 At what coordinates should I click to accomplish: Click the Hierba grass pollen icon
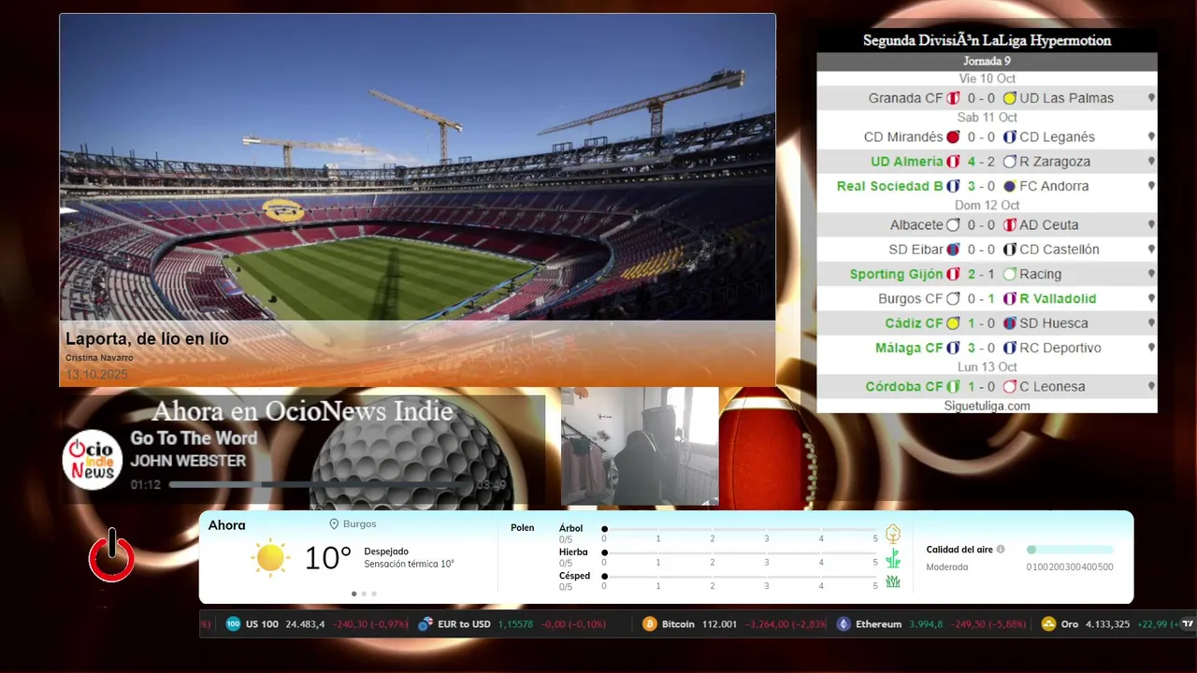(893, 558)
